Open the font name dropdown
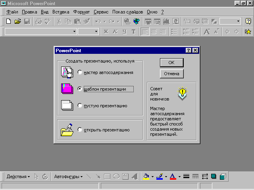 pyautogui.click(x=74, y=32)
